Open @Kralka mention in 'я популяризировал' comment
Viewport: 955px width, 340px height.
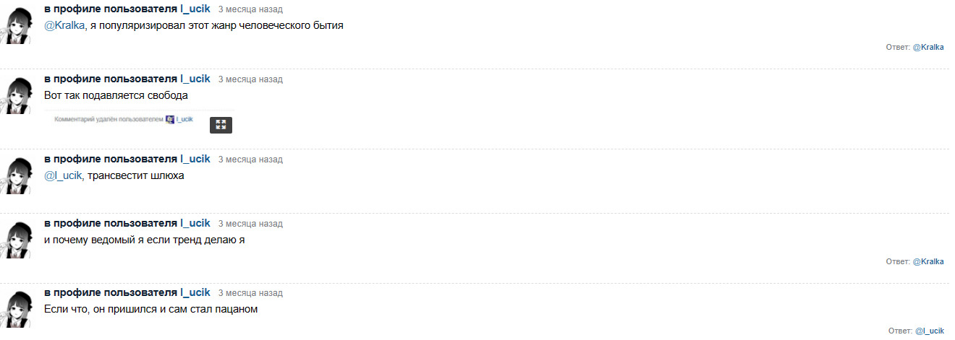[65, 25]
